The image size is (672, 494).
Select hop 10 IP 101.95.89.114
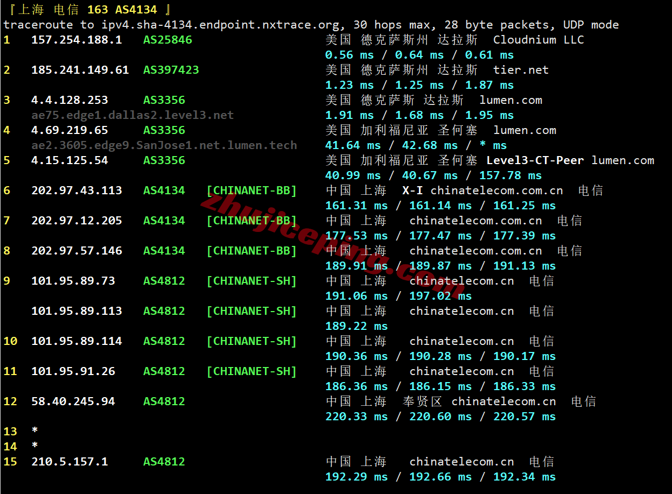coord(76,341)
